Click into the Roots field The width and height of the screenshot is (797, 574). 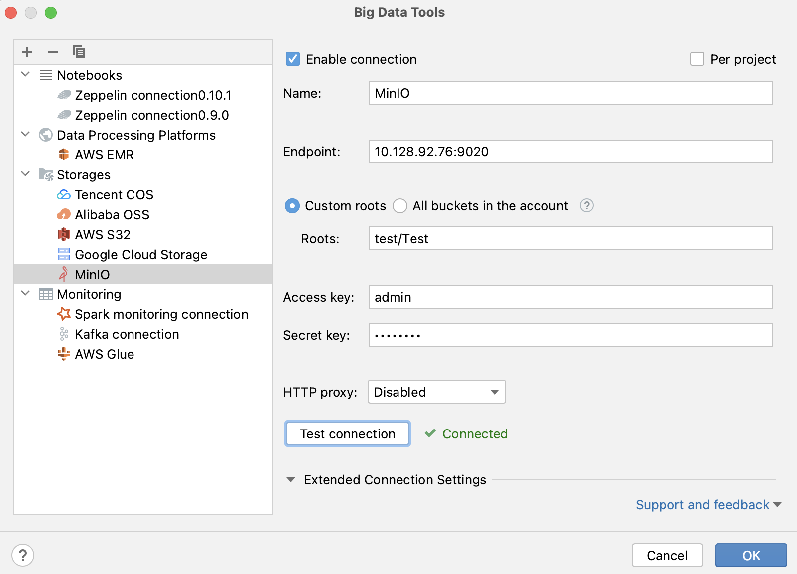571,238
